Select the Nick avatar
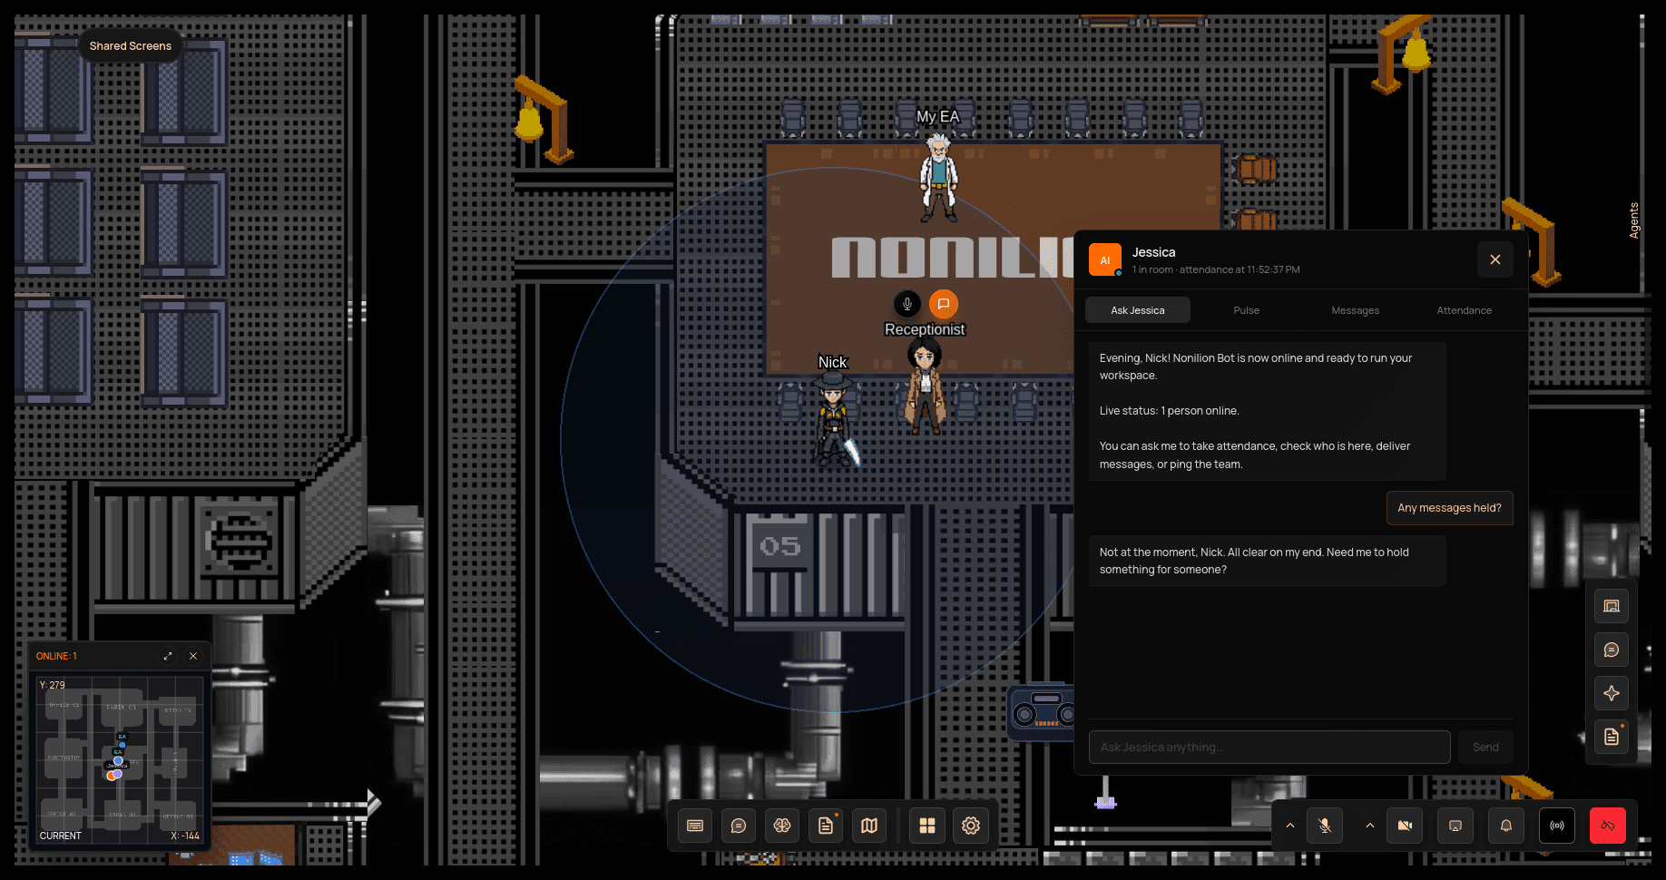The height and width of the screenshot is (880, 1666). coord(835,420)
